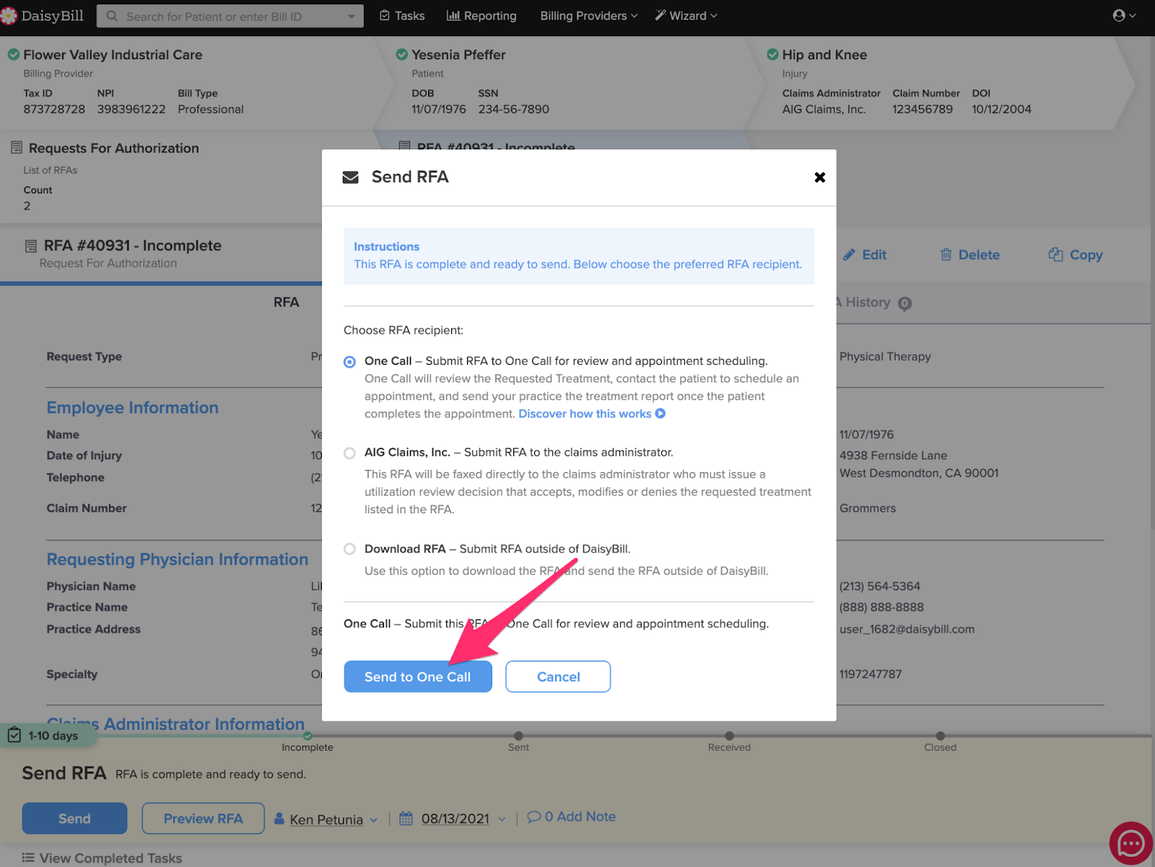
Task: Click the Preview RFA button
Action: pyautogui.click(x=203, y=819)
